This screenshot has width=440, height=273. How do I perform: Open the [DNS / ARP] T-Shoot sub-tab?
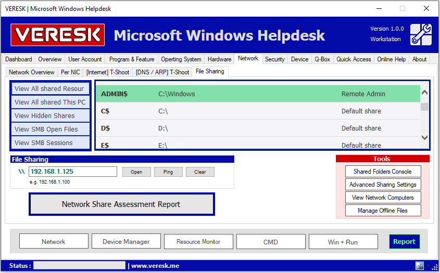point(162,72)
